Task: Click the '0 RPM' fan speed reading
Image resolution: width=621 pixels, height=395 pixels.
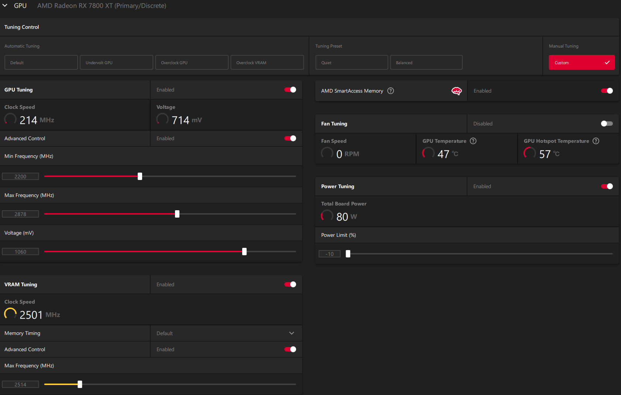Action: (348, 154)
